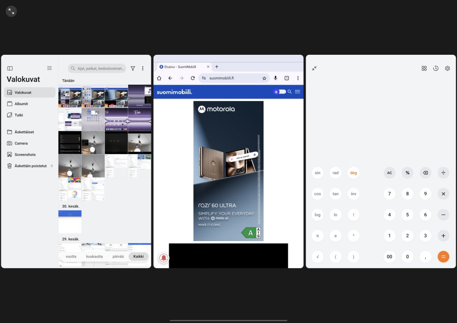This screenshot has width=457, height=323.
Task: Go to the browser home page
Action: (x=159, y=78)
